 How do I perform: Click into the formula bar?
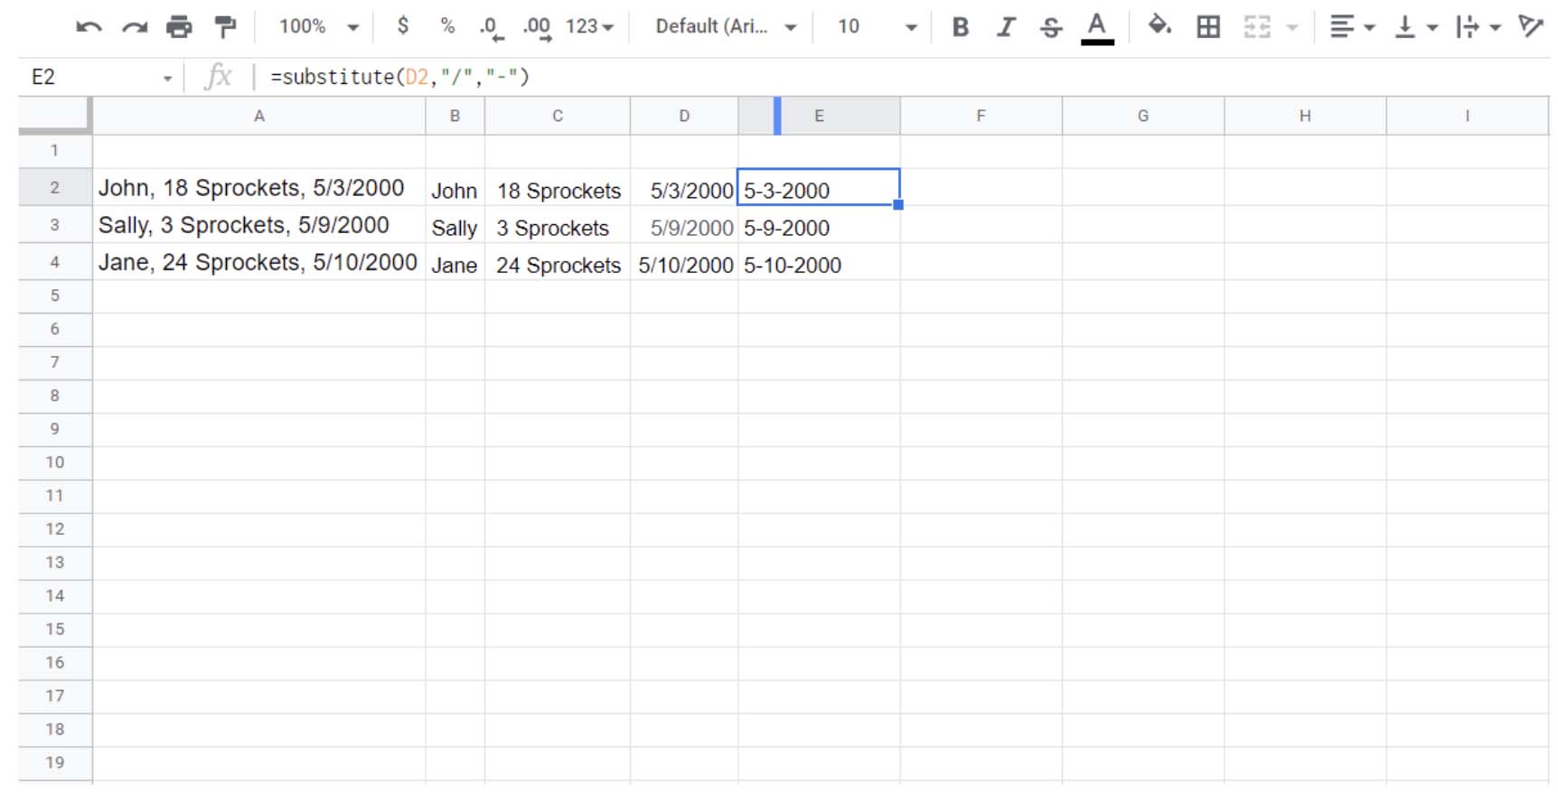pyautogui.click(x=904, y=77)
